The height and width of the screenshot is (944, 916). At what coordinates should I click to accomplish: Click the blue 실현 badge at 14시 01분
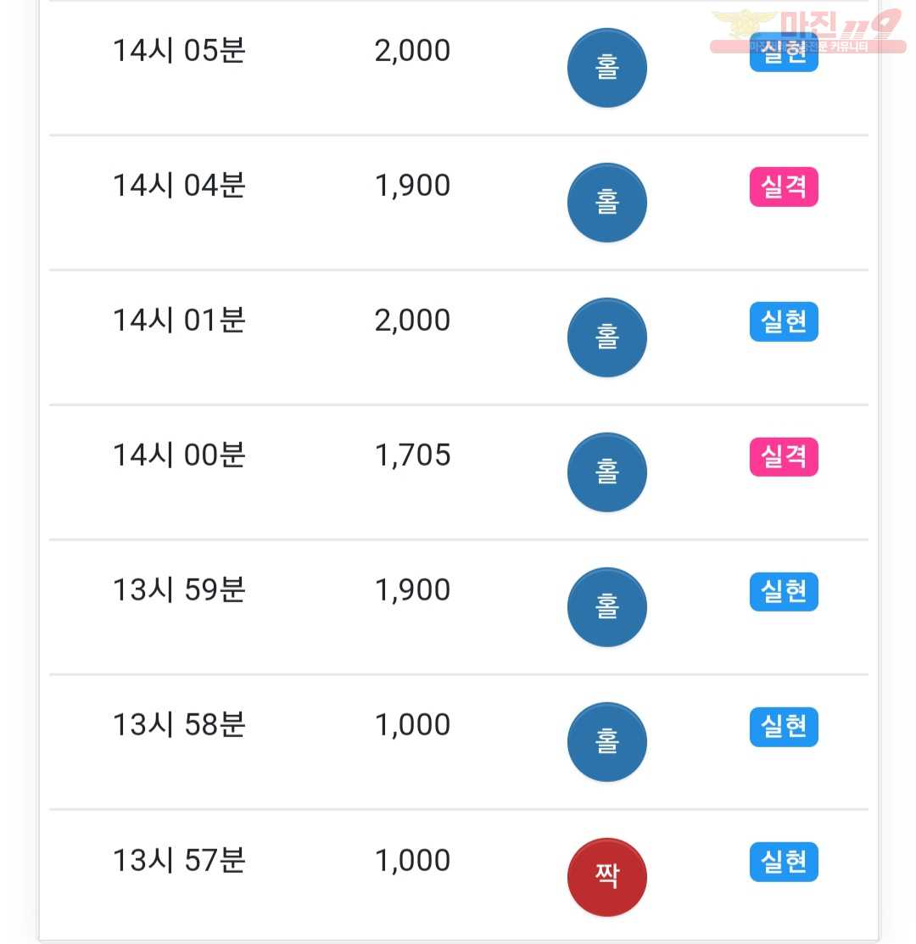coord(784,321)
